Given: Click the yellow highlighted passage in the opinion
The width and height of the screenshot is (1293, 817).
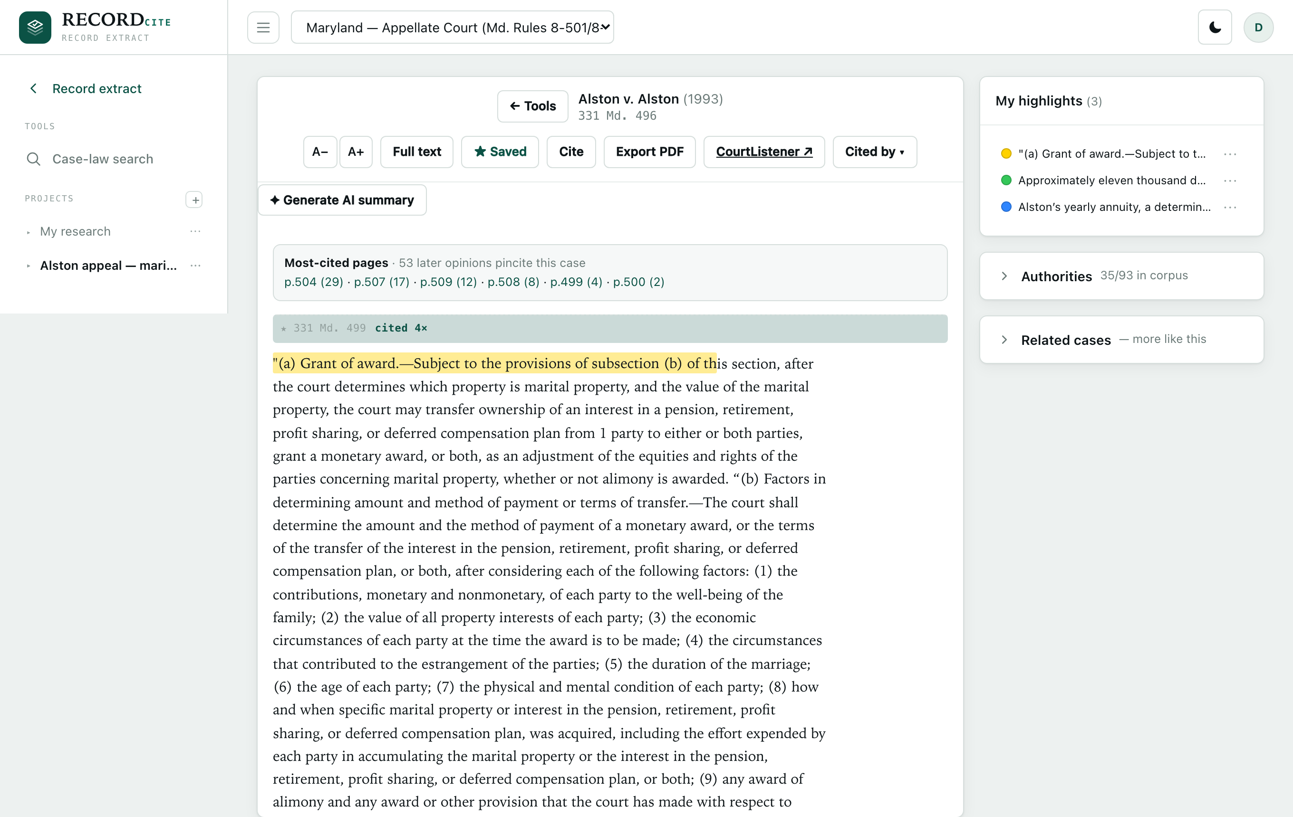Looking at the screenshot, I should tap(494, 363).
